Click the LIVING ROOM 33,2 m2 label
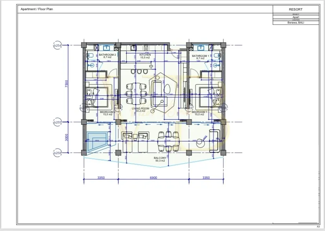This screenshot has height=231, width=325. tap(140, 110)
